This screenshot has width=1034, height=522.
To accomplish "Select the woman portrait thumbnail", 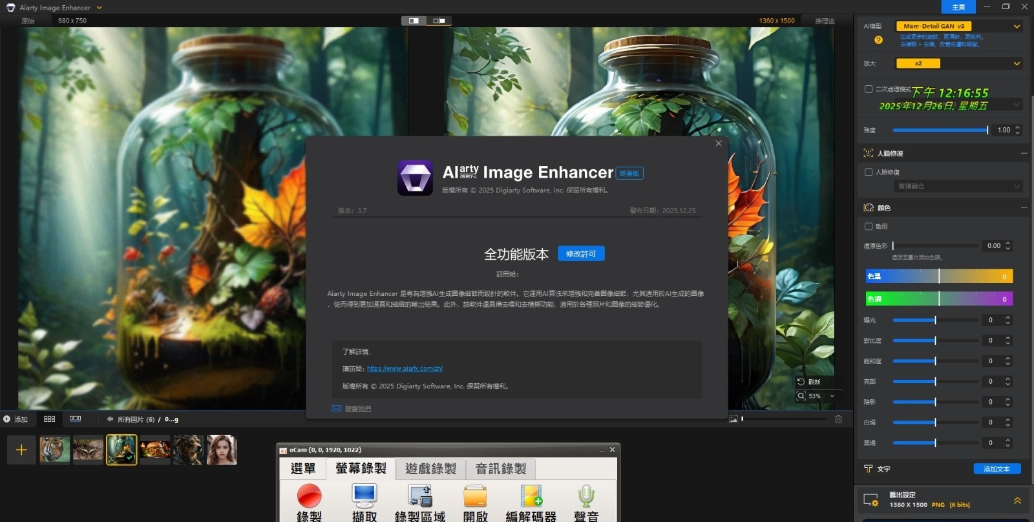I will (221, 450).
